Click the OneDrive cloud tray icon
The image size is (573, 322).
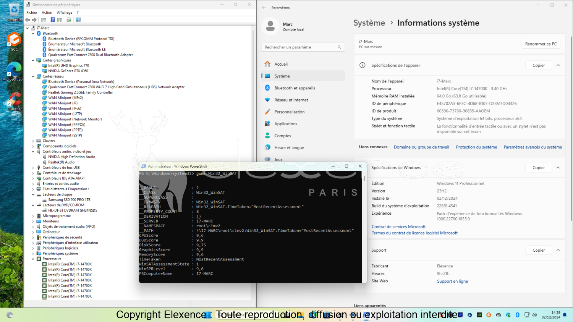click(498, 315)
